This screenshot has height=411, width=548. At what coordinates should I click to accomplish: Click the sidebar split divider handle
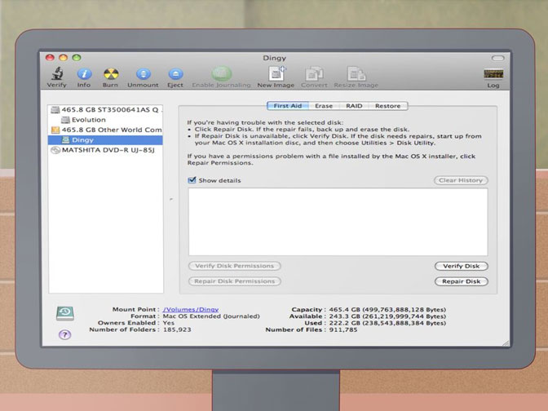(171, 199)
